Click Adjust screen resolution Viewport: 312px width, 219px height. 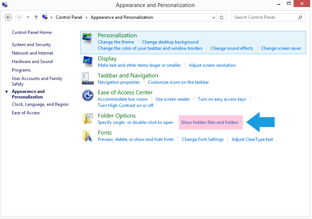tap(212, 65)
